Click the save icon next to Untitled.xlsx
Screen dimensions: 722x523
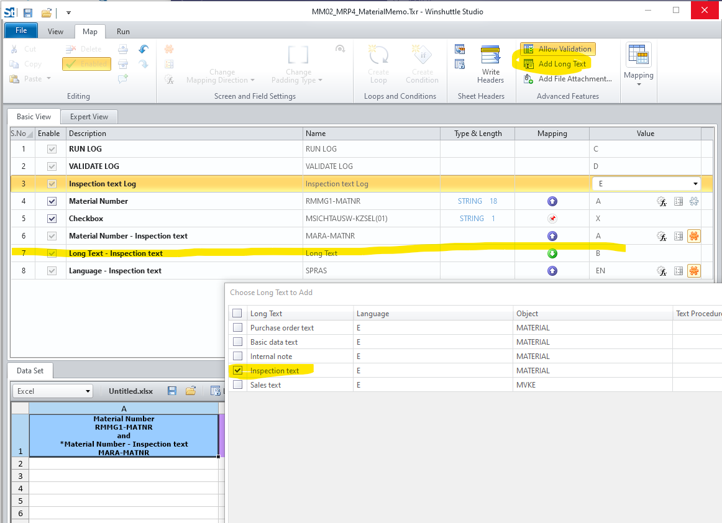click(171, 391)
